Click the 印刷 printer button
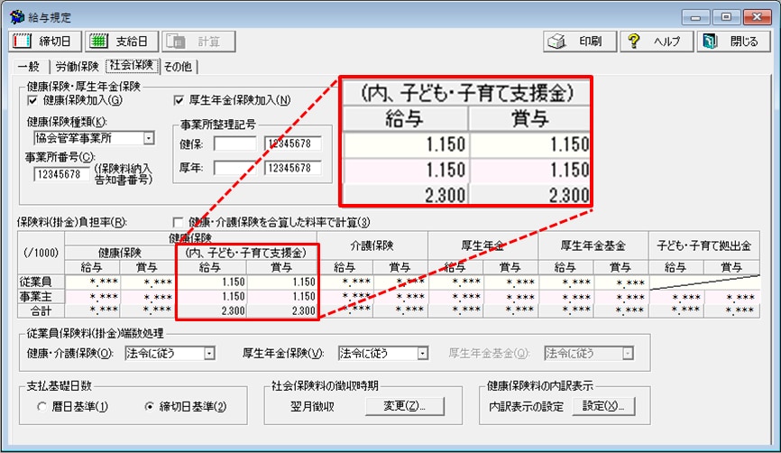Viewport: 781px width, 453px height. 580,42
